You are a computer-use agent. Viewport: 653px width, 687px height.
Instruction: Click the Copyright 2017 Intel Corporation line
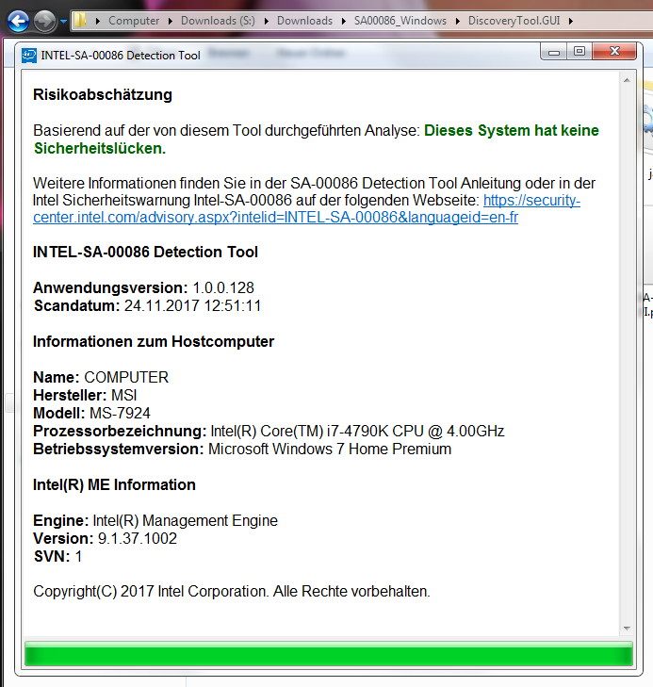pyautogui.click(x=232, y=592)
